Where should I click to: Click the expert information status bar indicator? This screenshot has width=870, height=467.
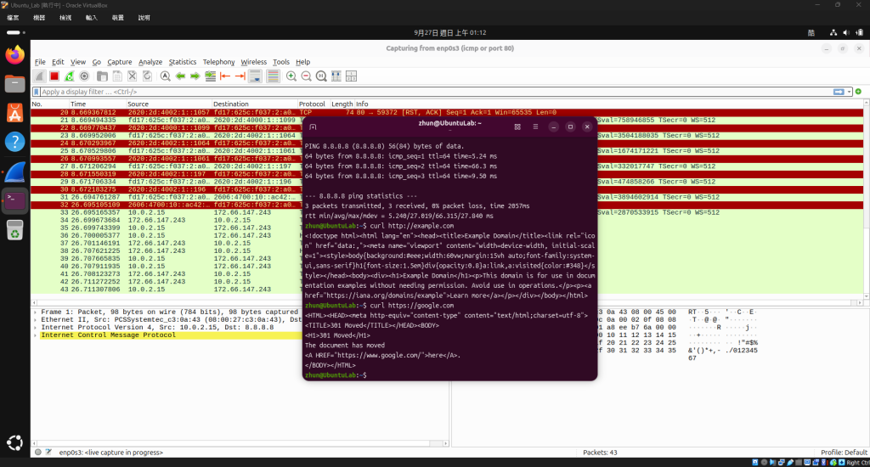37,453
